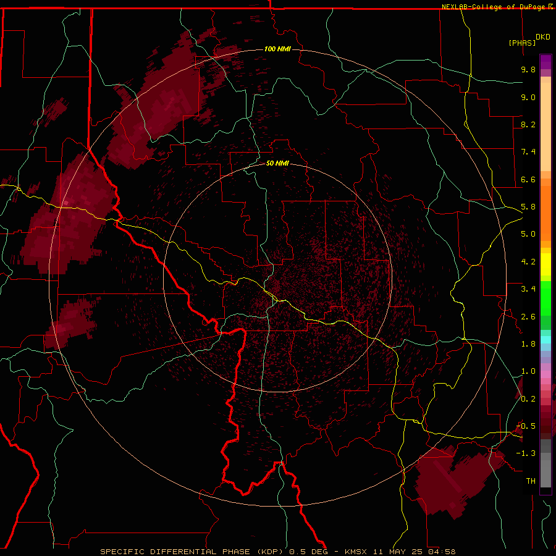Screen dimensions: 556x556
Task: Click the cyan segment of the color bar
Action: (x=545, y=340)
